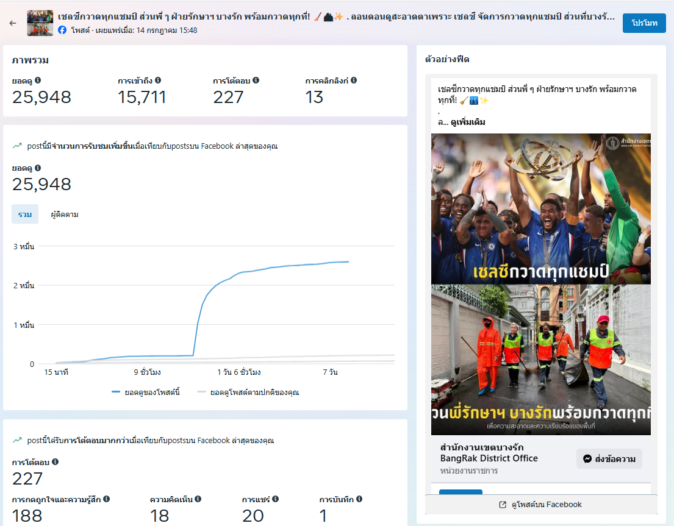This screenshot has height=526, width=674.
Task: Click the 1 วัน 6 ชั่วโมง axis label
Action: pyautogui.click(x=239, y=372)
